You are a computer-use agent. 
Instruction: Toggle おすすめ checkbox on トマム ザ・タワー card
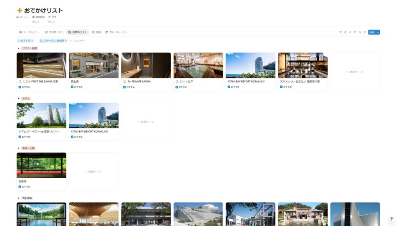click(19, 137)
